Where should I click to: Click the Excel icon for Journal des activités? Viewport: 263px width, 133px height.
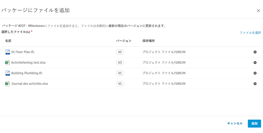[x=8, y=84]
